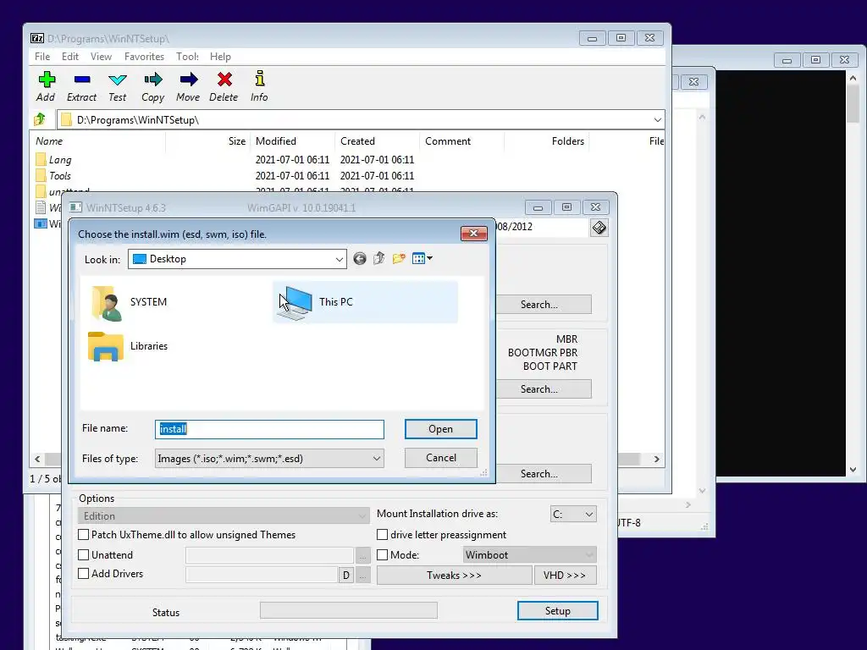Click the Move toolbar icon
This screenshot has height=650, width=867.
click(189, 80)
